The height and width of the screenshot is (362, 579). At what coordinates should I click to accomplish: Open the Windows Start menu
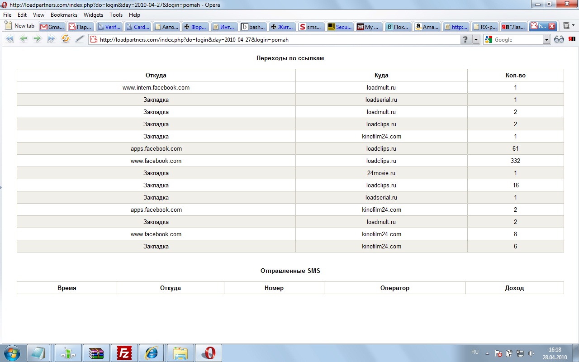coord(12,353)
